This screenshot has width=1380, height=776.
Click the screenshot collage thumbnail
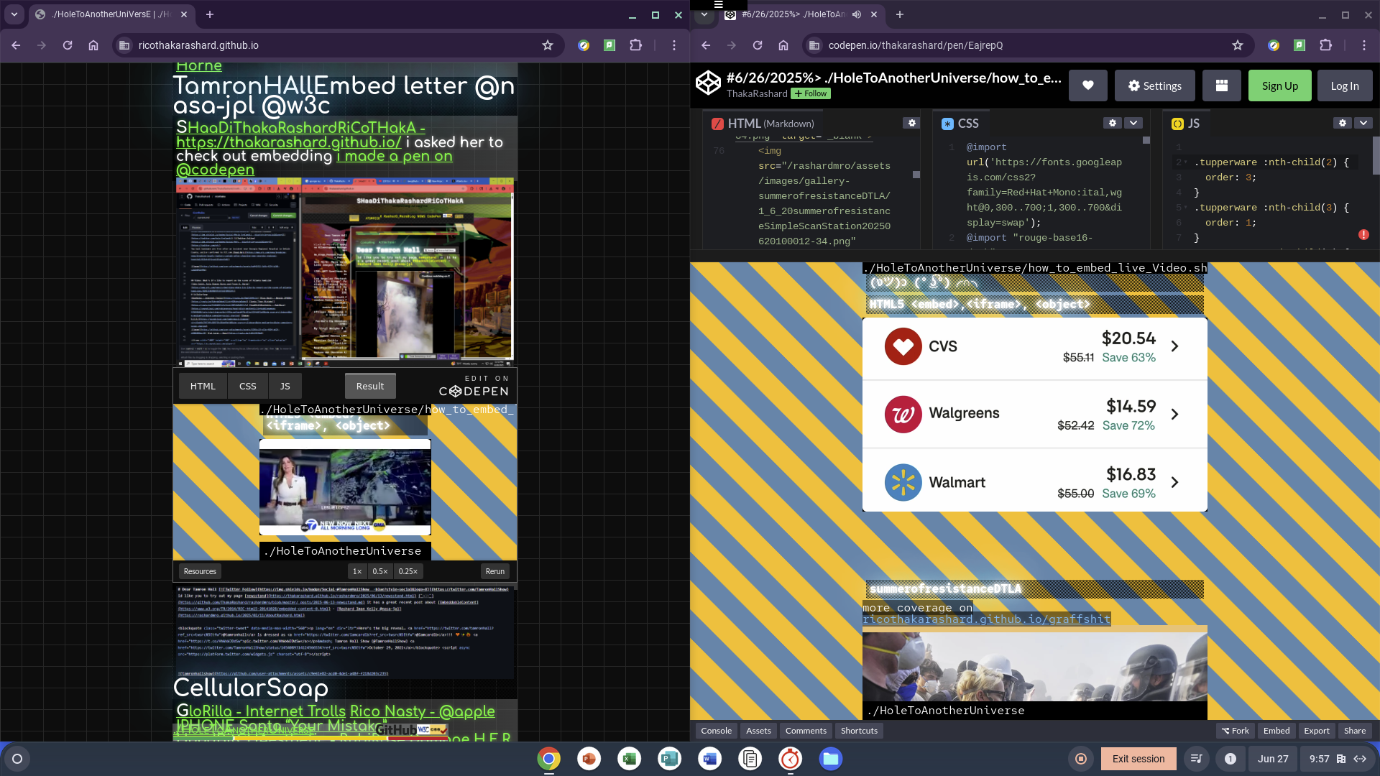coord(345,272)
